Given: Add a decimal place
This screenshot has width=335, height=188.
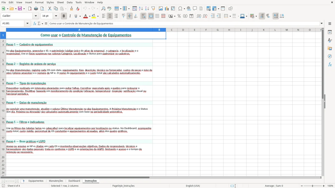Looking at the screenshot, I should (x=199, y=16).
